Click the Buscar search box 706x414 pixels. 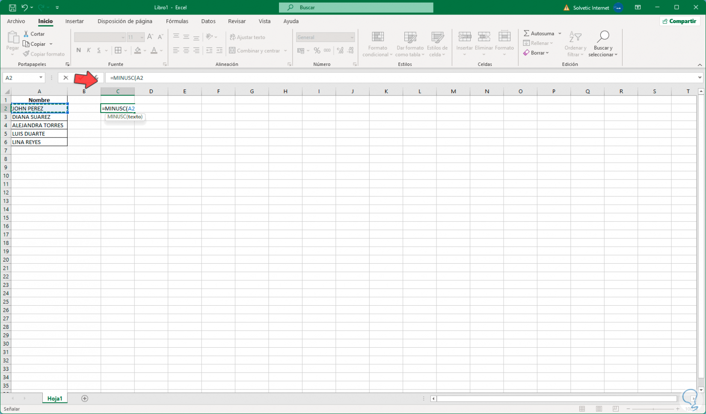point(356,7)
